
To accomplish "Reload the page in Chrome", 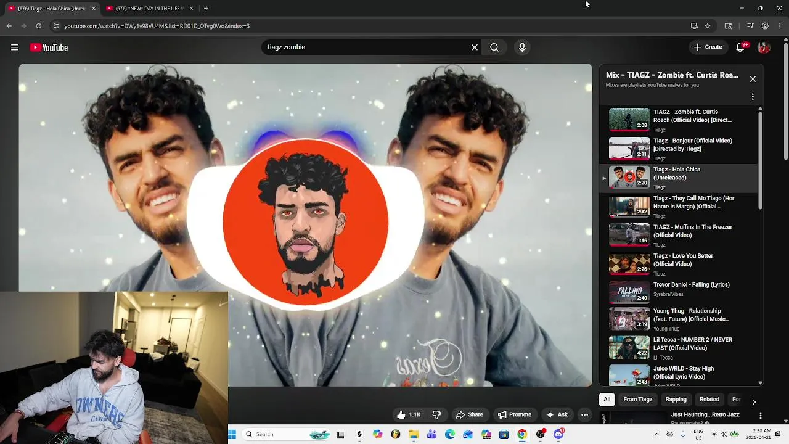I will [x=38, y=26].
